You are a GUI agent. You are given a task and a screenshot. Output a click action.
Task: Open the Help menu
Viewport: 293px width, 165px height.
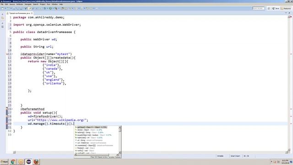61,4
